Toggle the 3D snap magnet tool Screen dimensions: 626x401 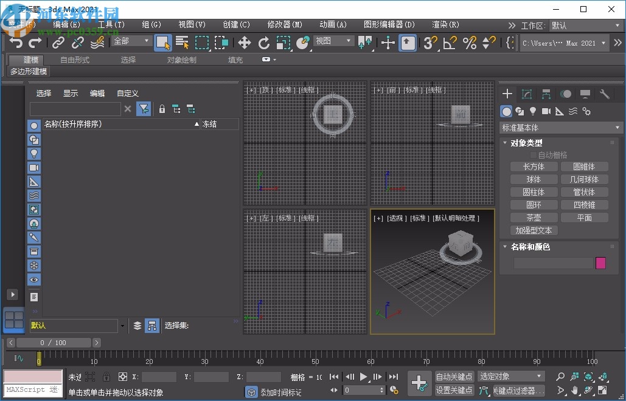coord(430,43)
